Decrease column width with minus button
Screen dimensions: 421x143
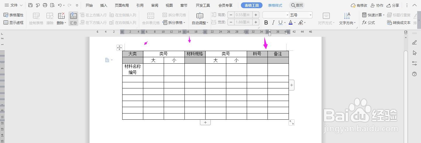(x=231, y=22)
